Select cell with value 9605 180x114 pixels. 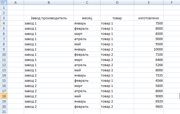149,106
